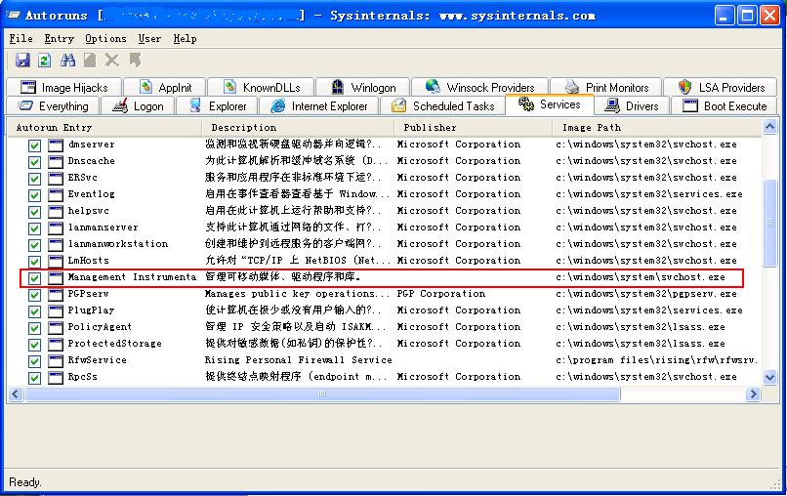The width and height of the screenshot is (787, 496).
Task: Click the lanmanserver entry icon
Action: [56, 228]
